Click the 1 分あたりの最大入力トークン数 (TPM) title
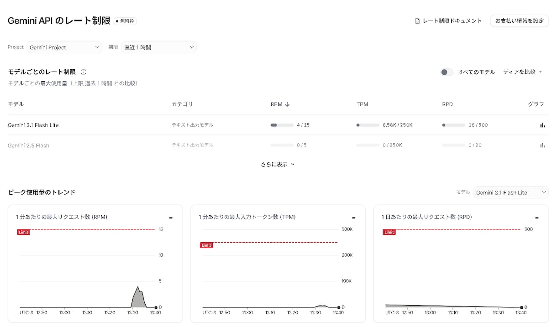557x327 pixels. (x=247, y=217)
